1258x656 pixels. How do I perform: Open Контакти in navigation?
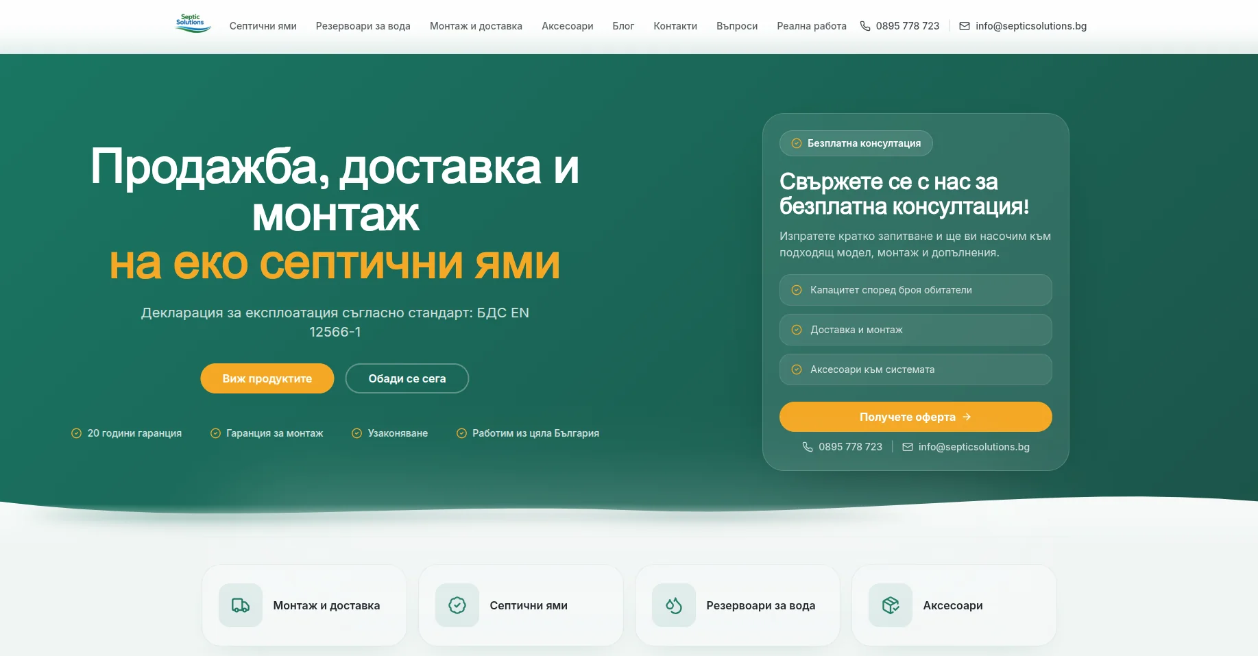pyautogui.click(x=675, y=26)
